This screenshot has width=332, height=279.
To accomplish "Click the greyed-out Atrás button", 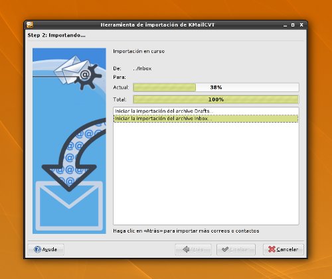I will [193, 249].
